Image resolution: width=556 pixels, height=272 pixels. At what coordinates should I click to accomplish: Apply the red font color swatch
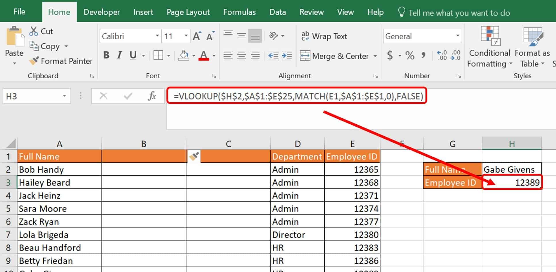coord(204,55)
